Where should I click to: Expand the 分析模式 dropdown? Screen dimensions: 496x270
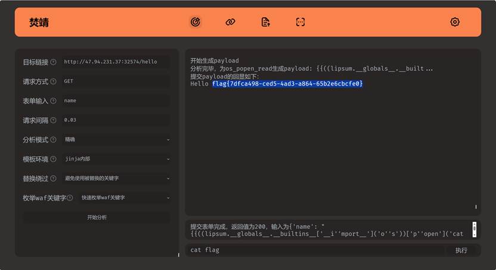(x=116, y=140)
